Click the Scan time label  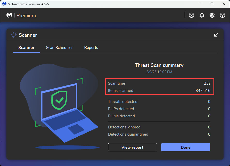click(117, 83)
